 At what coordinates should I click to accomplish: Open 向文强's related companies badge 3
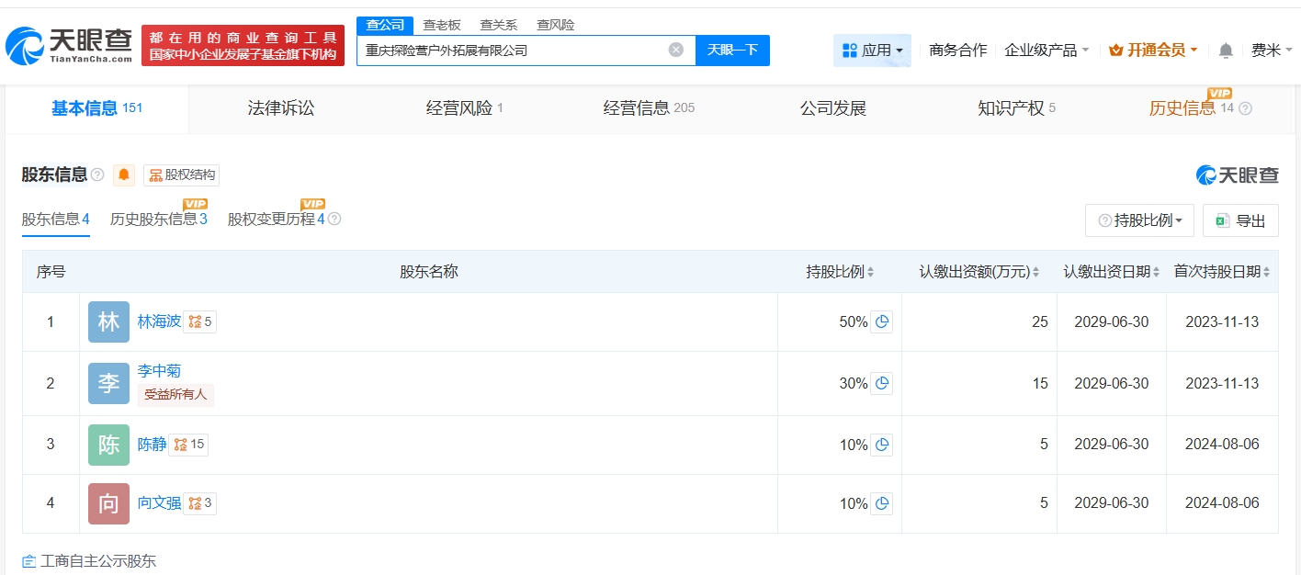coord(200,503)
